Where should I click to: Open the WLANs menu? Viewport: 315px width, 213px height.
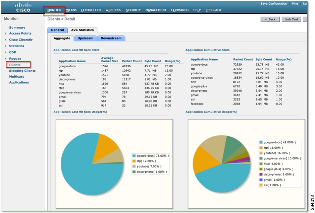pos(71,10)
